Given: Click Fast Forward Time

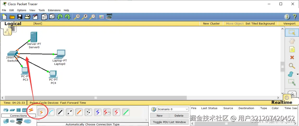Looking at the screenshot, I should click(73, 103).
